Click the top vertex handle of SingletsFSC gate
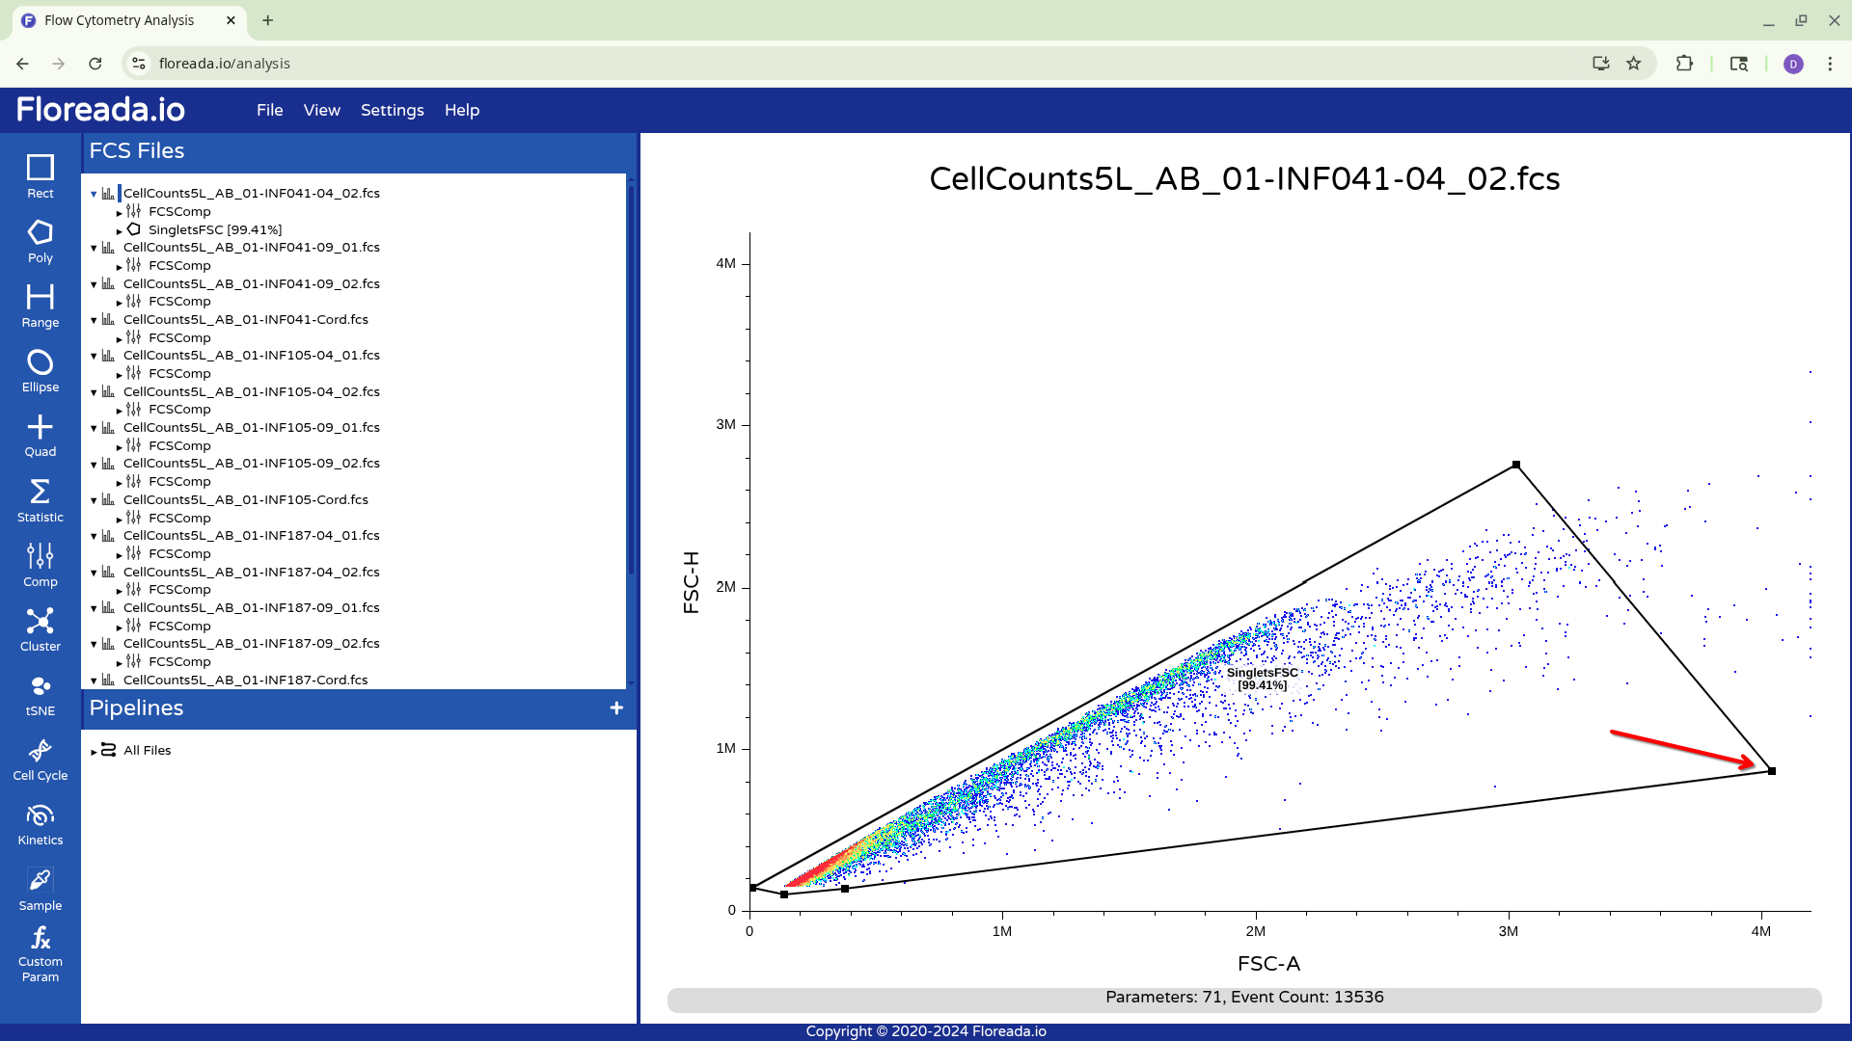 pyautogui.click(x=1516, y=465)
